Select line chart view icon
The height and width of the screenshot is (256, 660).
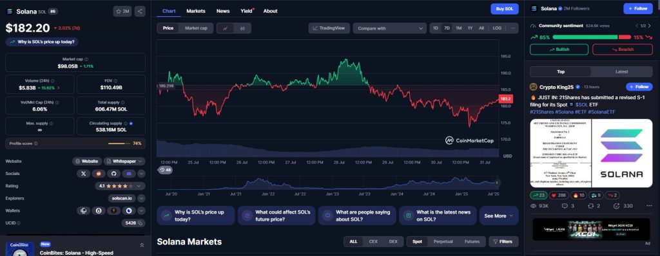pos(226,28)
